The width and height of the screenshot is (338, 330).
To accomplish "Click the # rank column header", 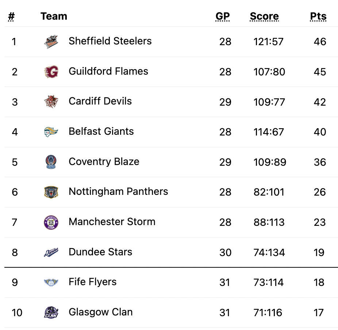I will click(11, 16).
